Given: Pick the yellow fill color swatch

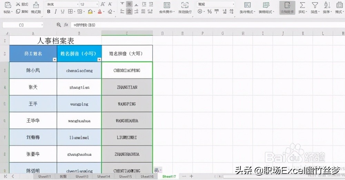Looking at the screenshot, I should pyautogui.click(x=90, y=12).
